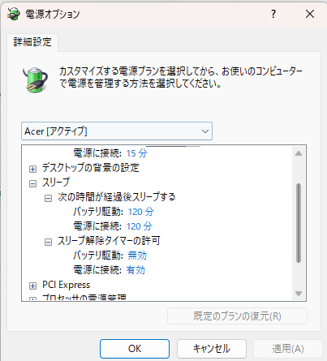Viewport: 327px width, 361px height.
Task: Select sleep 電源に接続 120 分 value
Action: pos(140,226)
